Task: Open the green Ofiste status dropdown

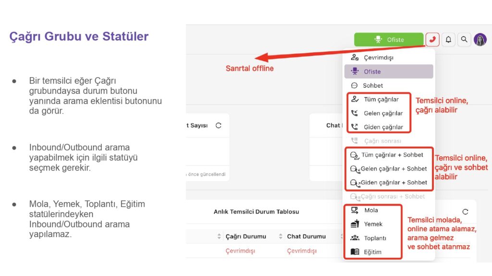Action: (x=389, y=40)
